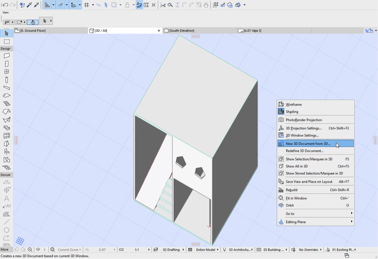This screenshot has height=259, width=378.
Task: Choose New 3D Document from 3D...
Action: click(316, 144)
